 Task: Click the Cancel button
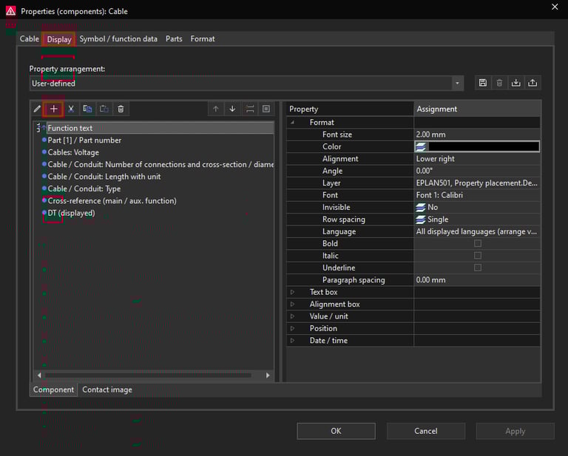pos(425,431)
